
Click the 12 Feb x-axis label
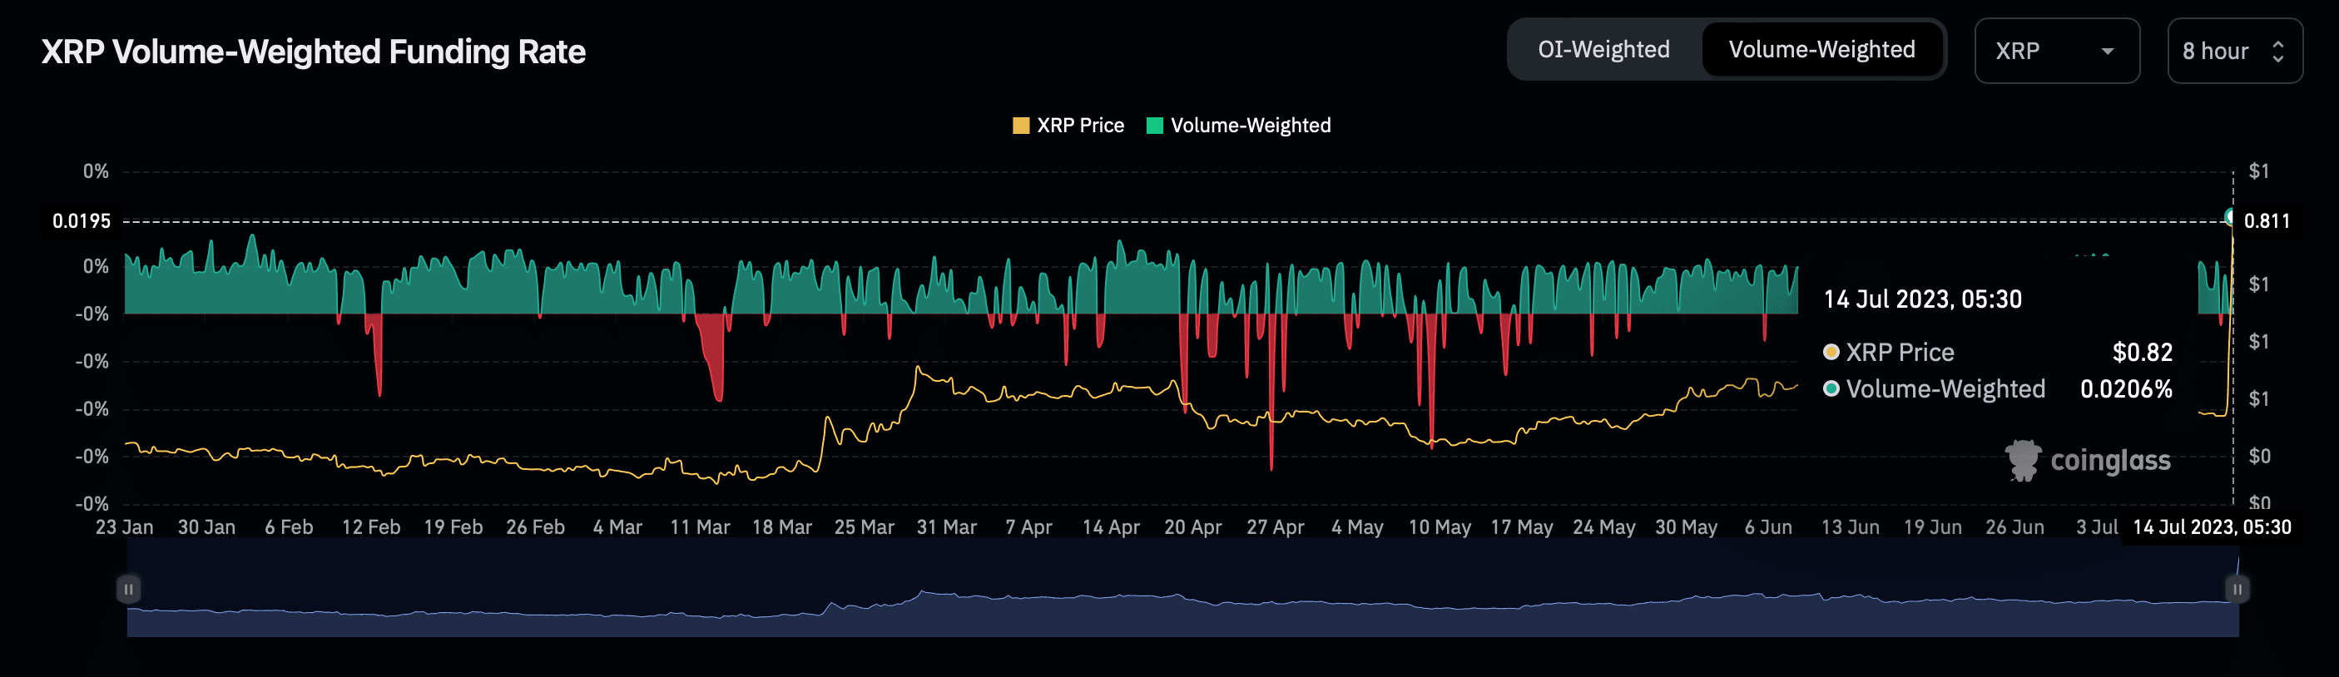pyautogui.click(x=370, y=527)
